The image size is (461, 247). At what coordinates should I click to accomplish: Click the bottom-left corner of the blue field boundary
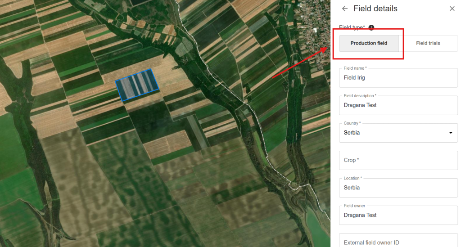pos(123,100)
